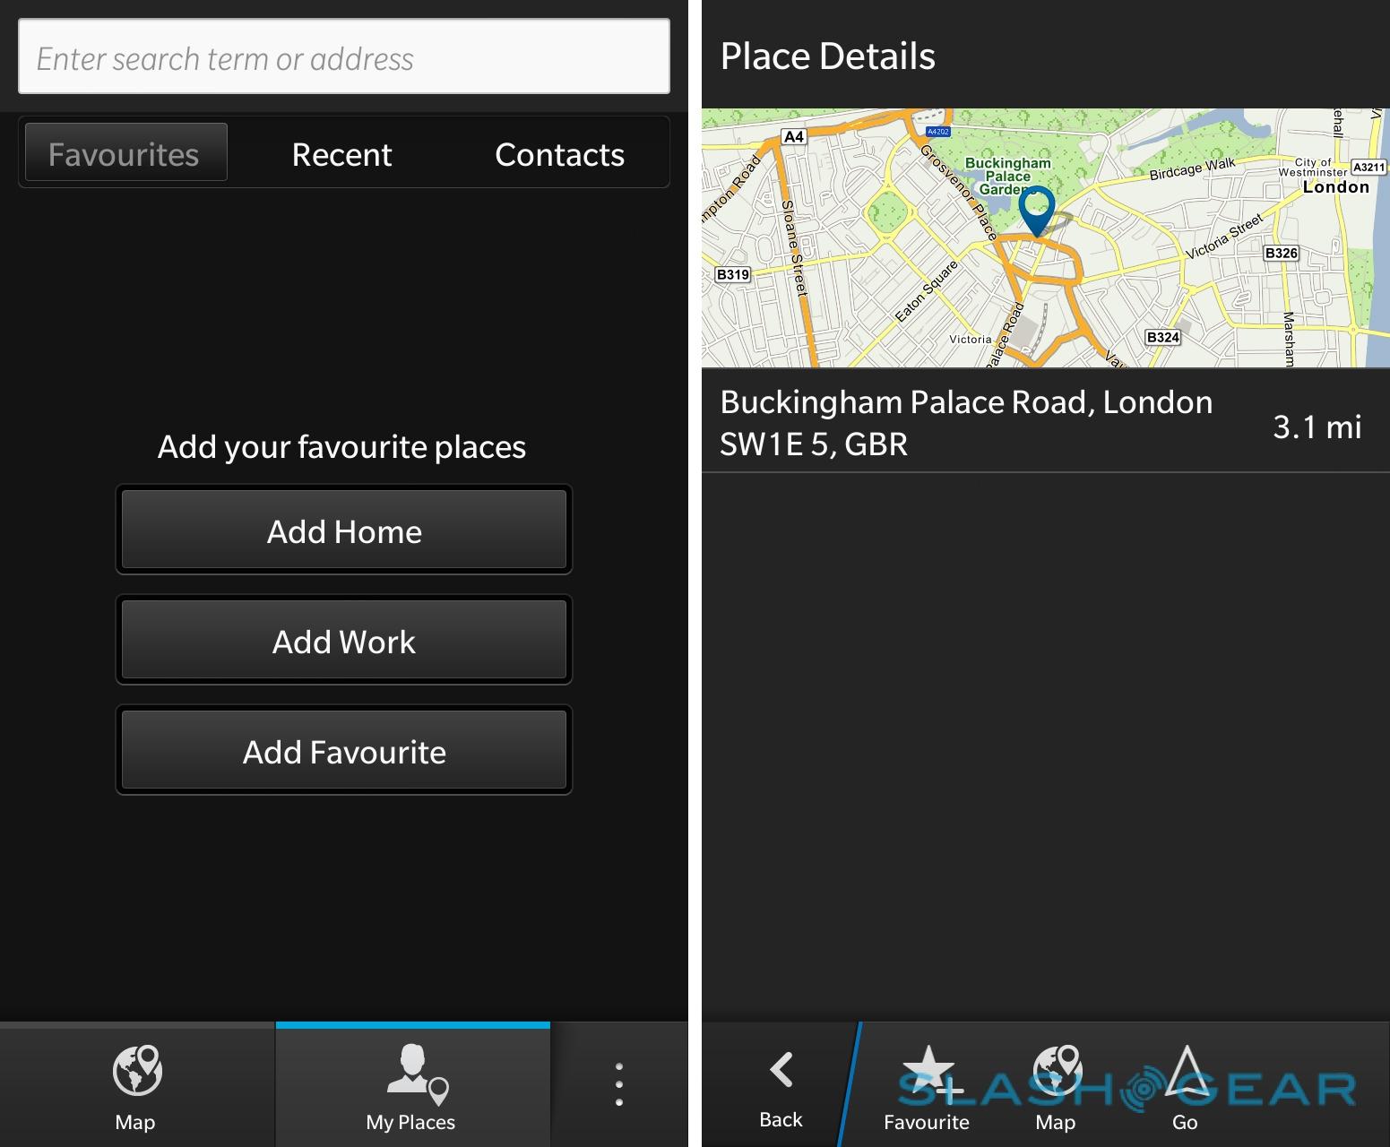Open Map globe icon in Place Details
Viewport: 1390px width, 1147px height.
[x=1057, y=1072]
